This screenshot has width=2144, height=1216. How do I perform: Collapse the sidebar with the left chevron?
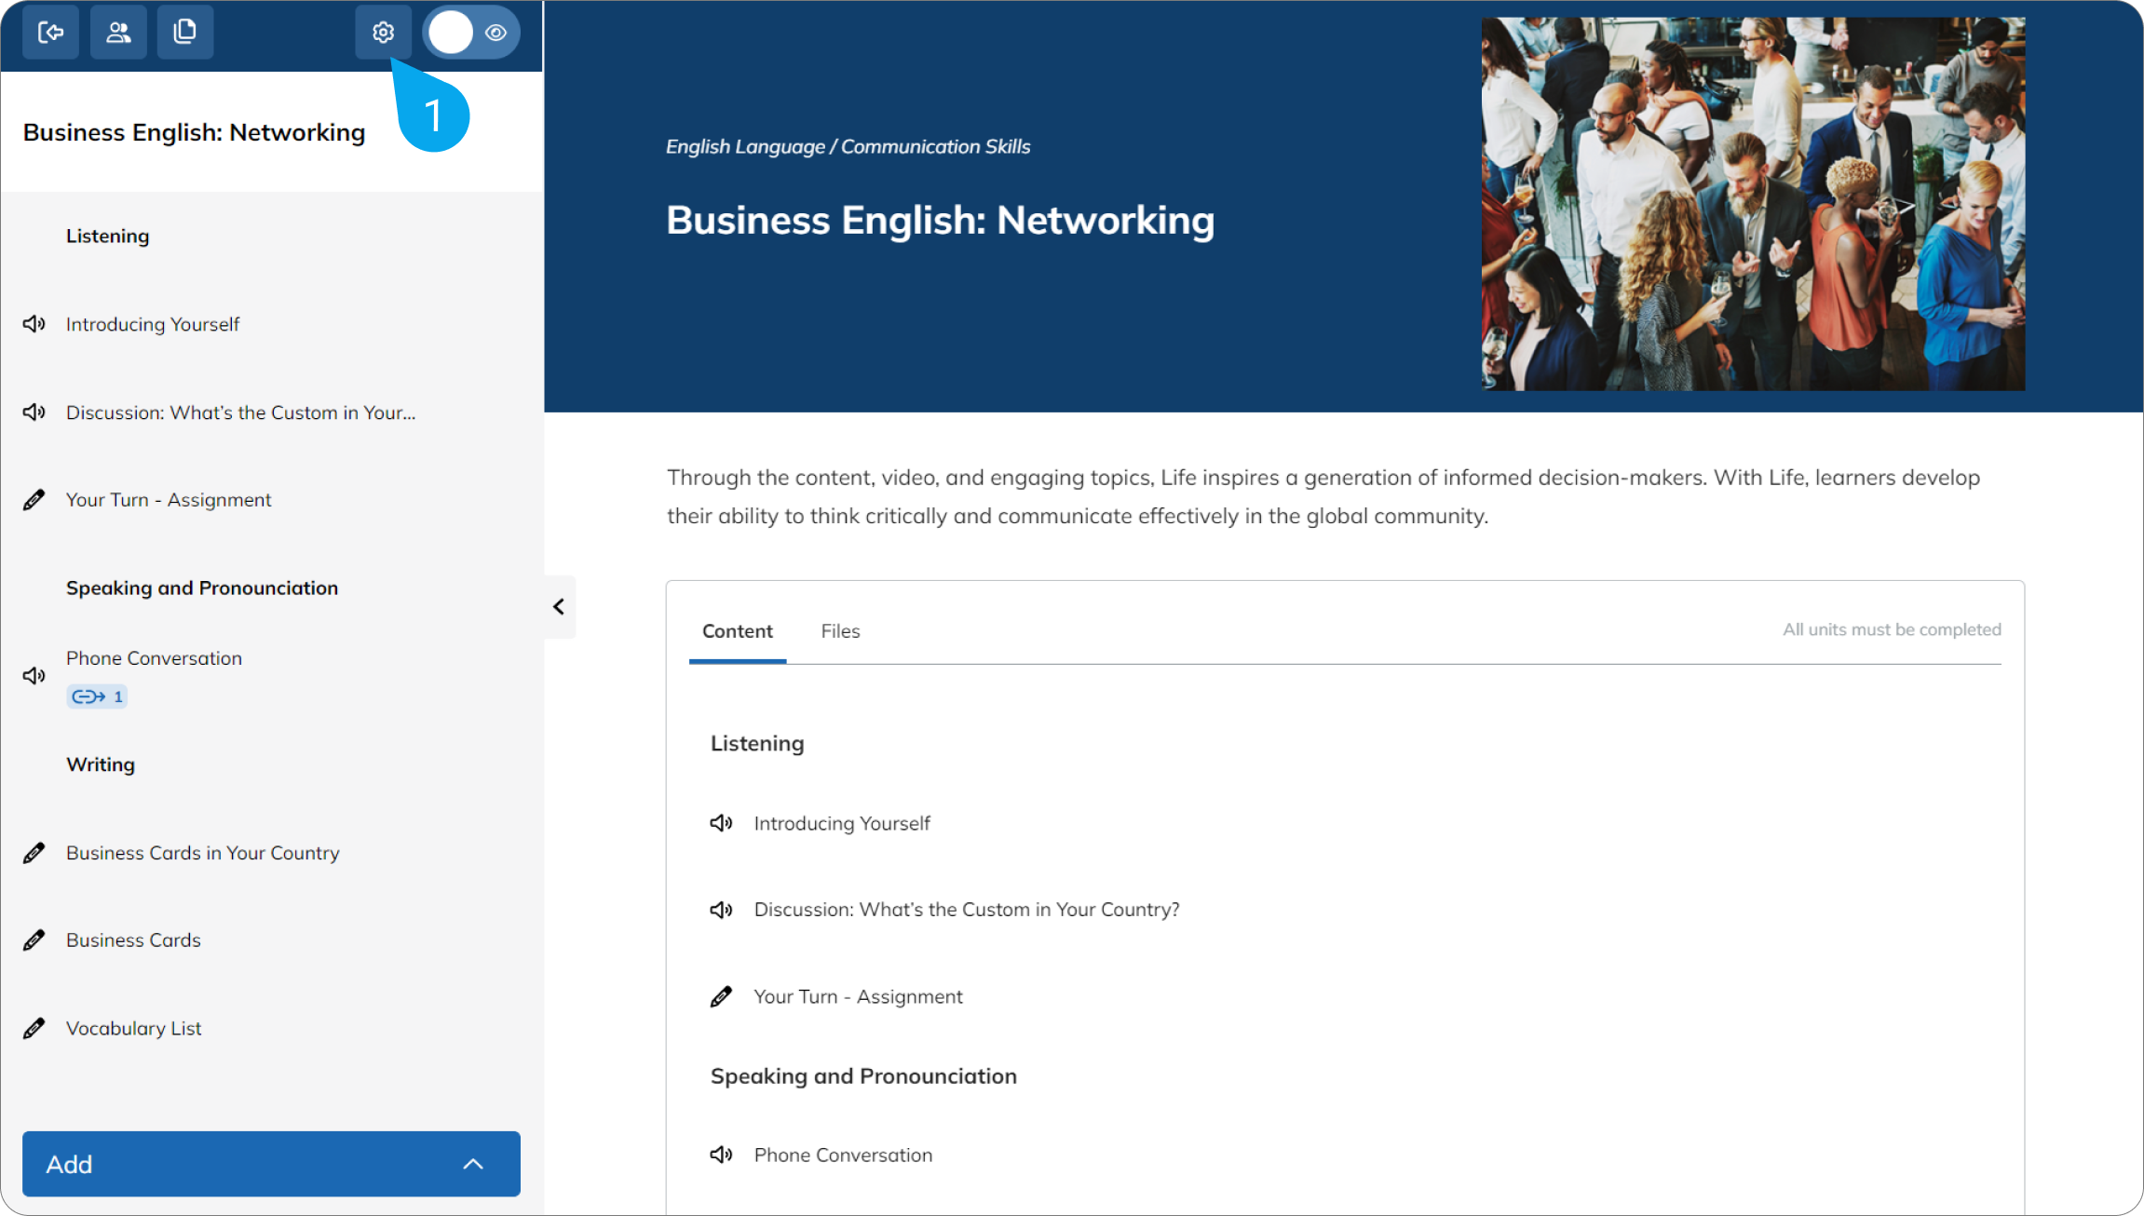[x=559, y=607]
